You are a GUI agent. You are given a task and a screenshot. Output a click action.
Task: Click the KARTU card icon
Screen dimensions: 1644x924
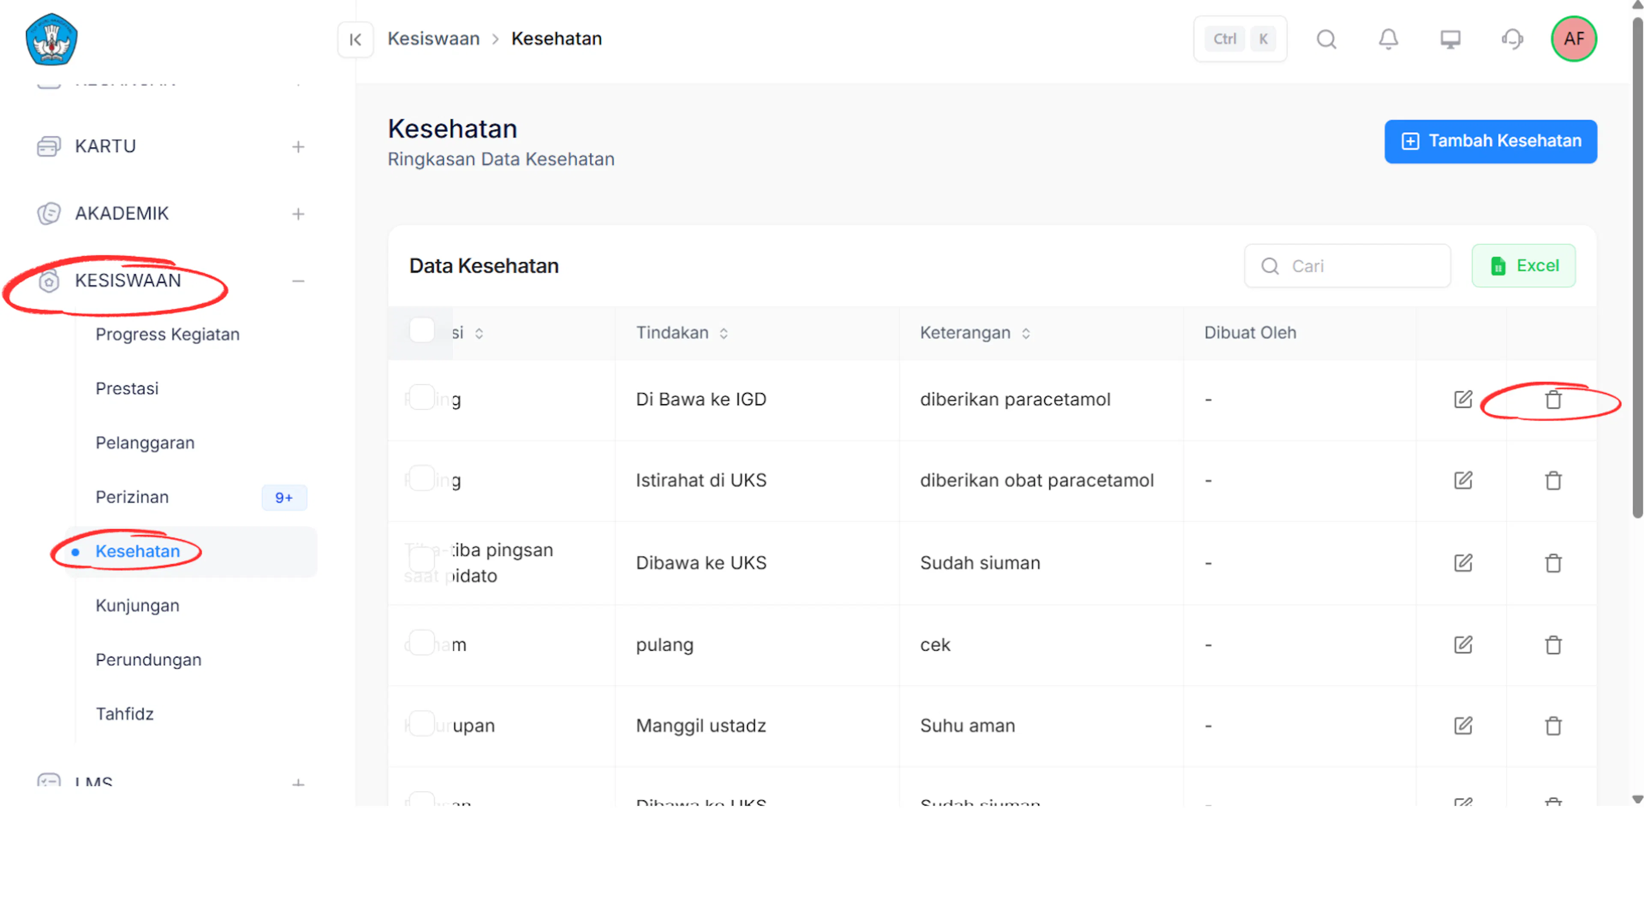pyautogui.click(x=48, y=146)
